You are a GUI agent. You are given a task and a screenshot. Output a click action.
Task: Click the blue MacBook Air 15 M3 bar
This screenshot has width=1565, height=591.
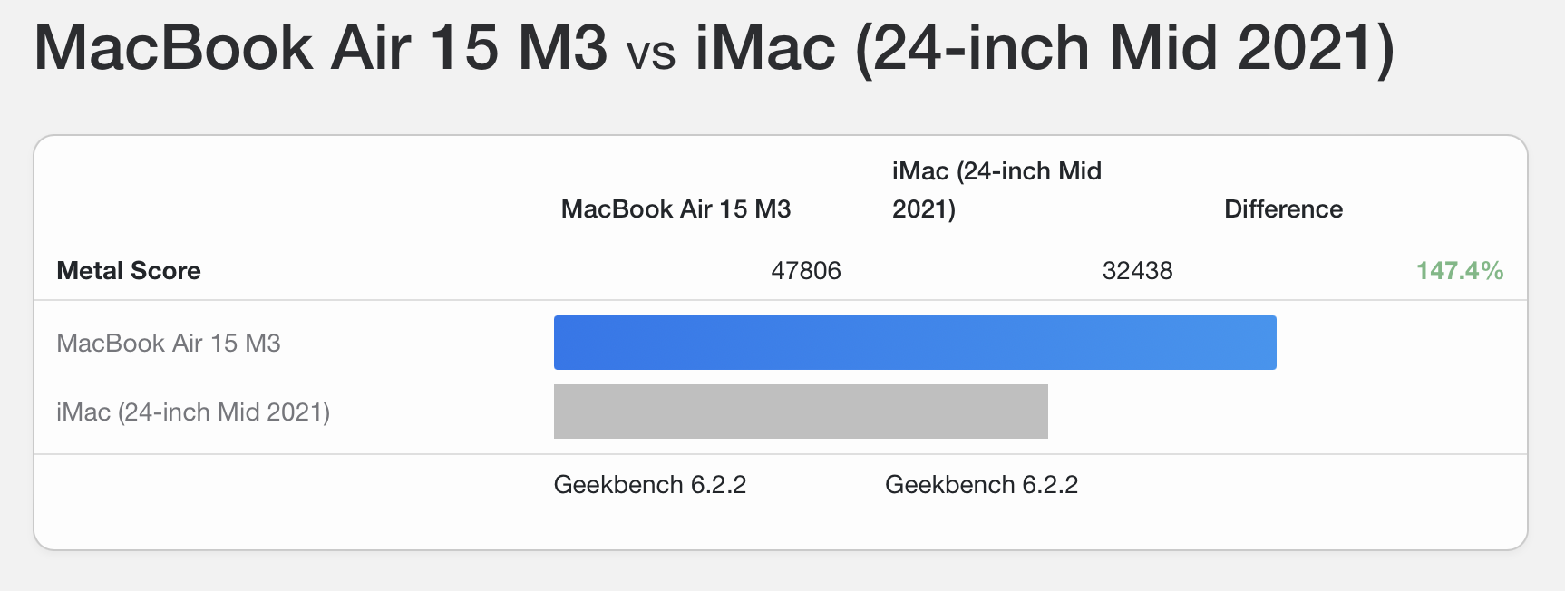click(914, 343)
